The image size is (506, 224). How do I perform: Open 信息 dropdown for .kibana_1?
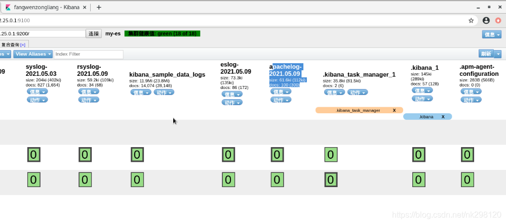click(422, 91)
